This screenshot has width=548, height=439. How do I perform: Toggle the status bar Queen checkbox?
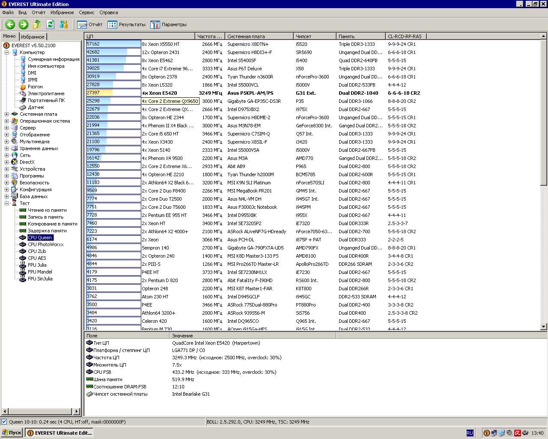click(x=4, y=422)
